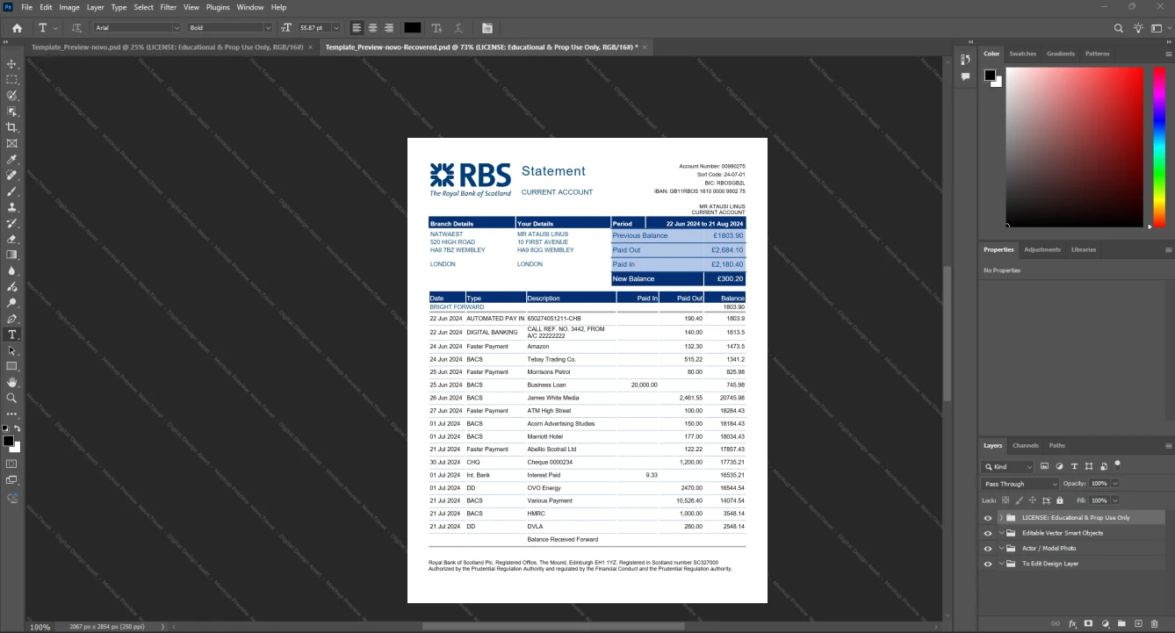1175x633 pixels.
Task: Open the Character and Paragraph panels icon
Action: point(487,28)
